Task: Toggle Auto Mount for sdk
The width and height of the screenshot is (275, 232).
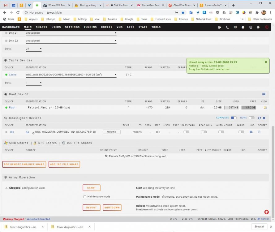Action: [x=221, y=132]
